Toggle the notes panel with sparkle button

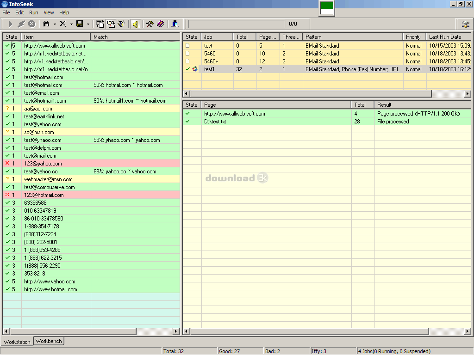point(121,24)
